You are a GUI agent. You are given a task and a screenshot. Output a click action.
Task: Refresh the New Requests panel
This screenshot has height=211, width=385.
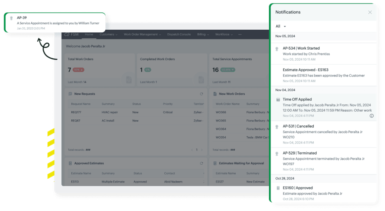pos(201,94)
